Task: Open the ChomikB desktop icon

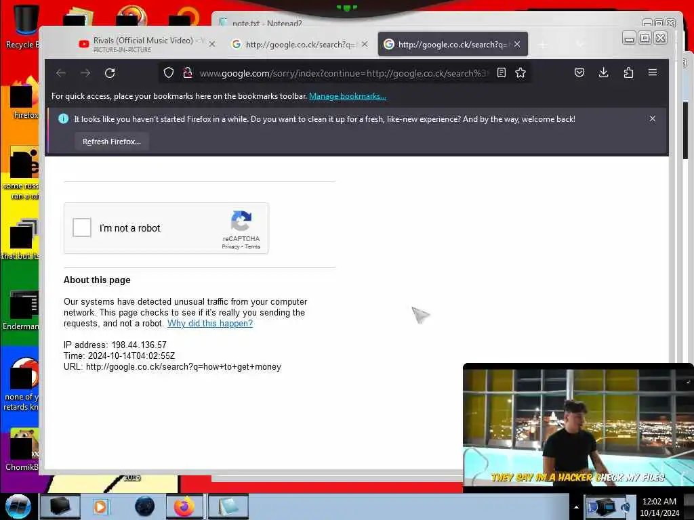Action: tap(21, 449)
